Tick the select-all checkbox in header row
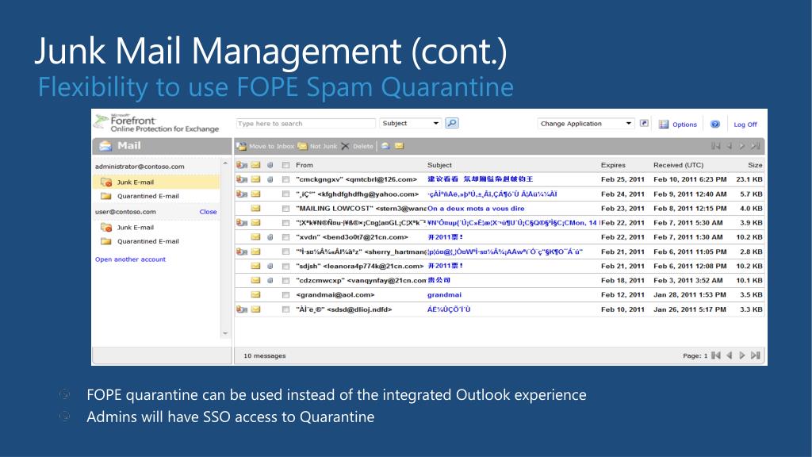Screen dimensions: 812x457 pos(285,165)
